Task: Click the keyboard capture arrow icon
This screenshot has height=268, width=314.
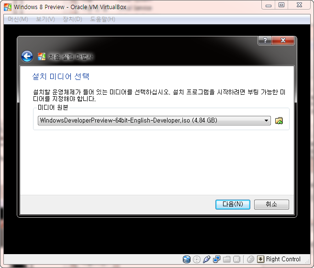Action: pos(260,259)
